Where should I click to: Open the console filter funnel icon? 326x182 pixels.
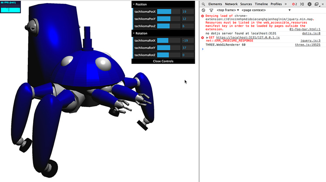click(211, 10)
